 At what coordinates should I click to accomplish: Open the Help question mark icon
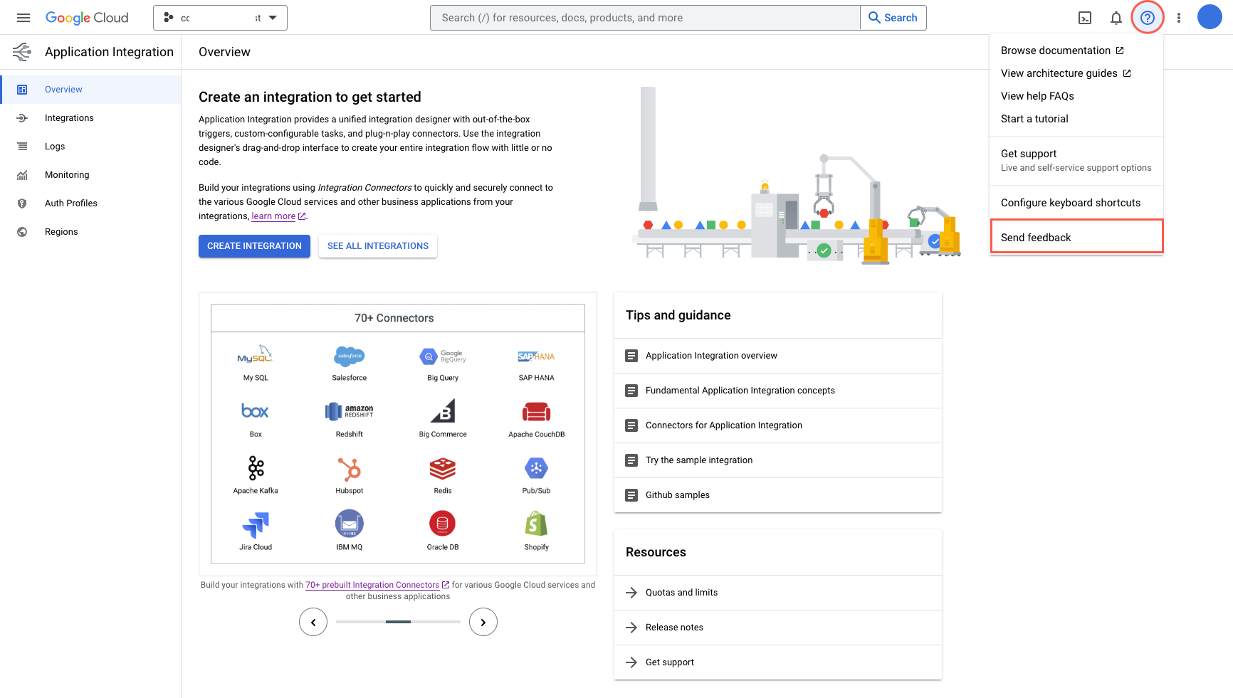(1147, 17)
